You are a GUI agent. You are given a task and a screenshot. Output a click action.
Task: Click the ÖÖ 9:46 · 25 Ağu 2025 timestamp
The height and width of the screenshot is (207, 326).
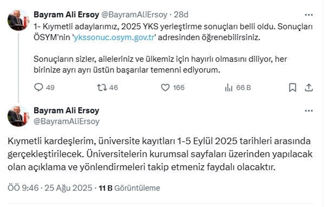[50, 188]
